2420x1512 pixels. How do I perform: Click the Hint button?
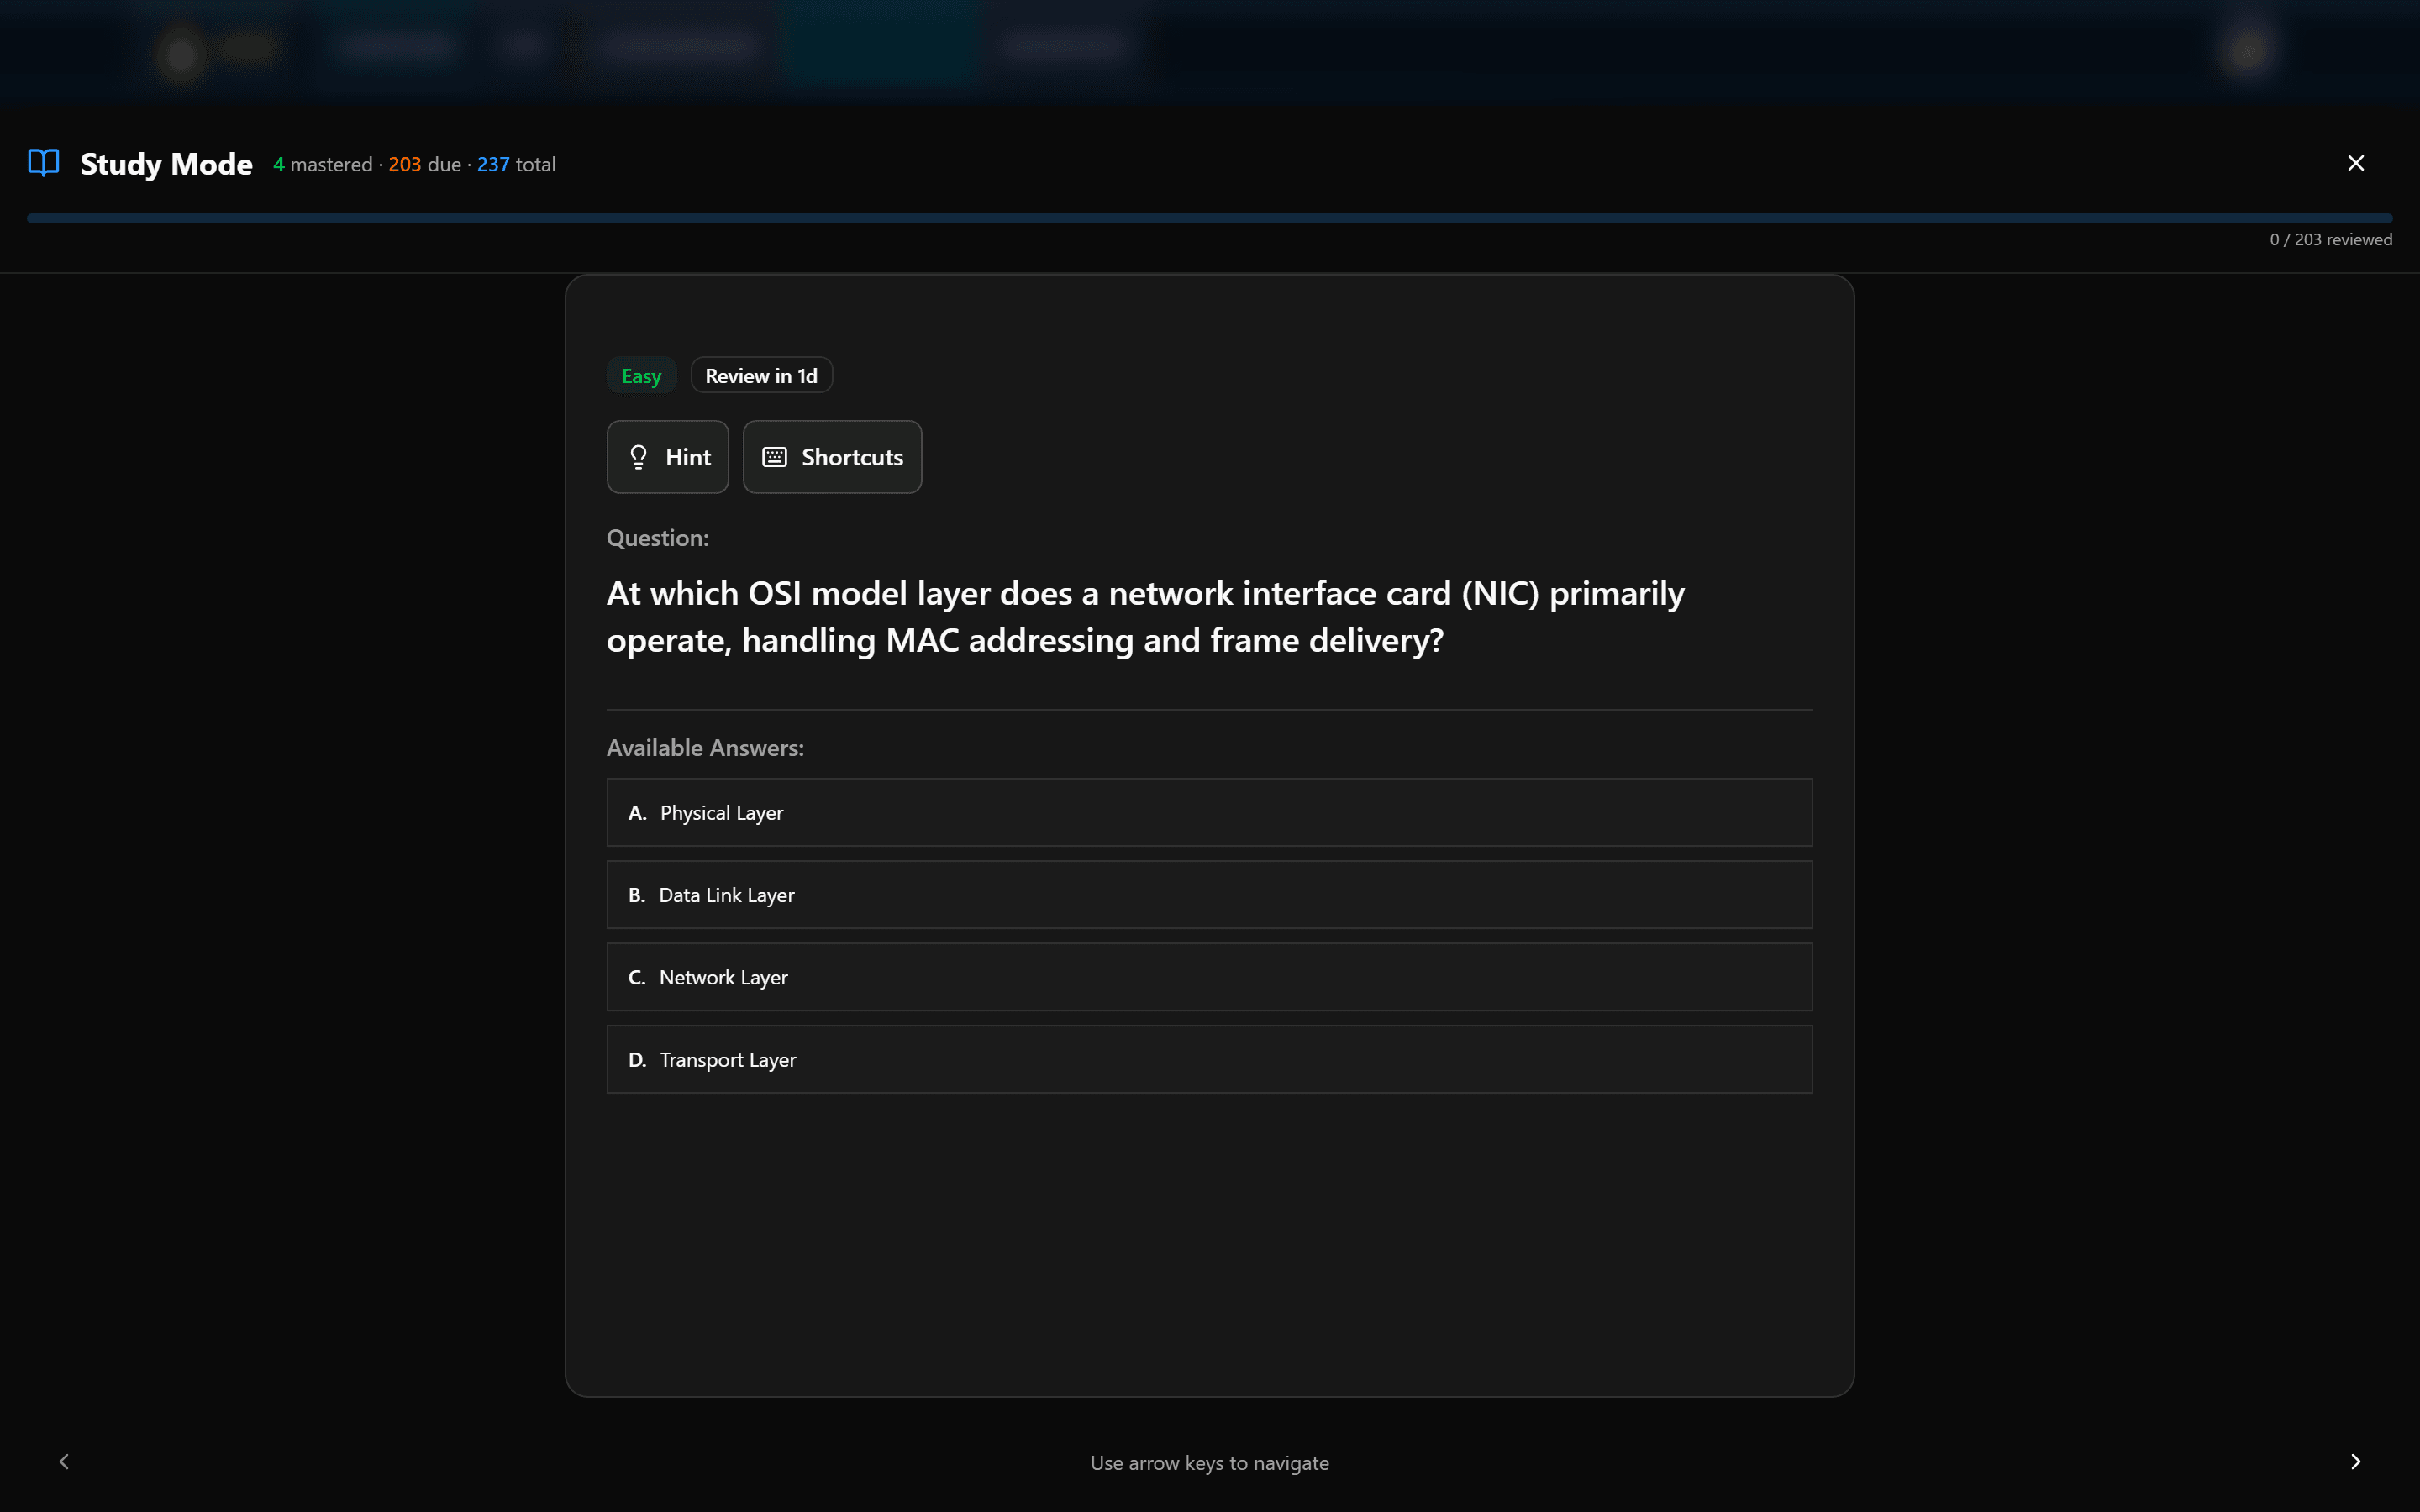(x=667, y=456)
